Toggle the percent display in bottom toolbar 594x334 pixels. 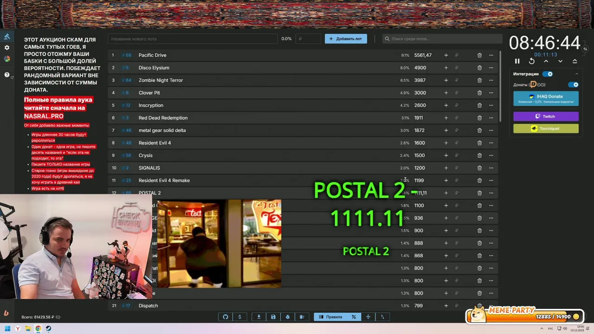[x=354, y=317]
